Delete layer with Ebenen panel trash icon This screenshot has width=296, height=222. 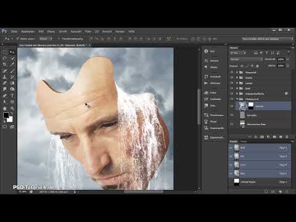[287, 137]
